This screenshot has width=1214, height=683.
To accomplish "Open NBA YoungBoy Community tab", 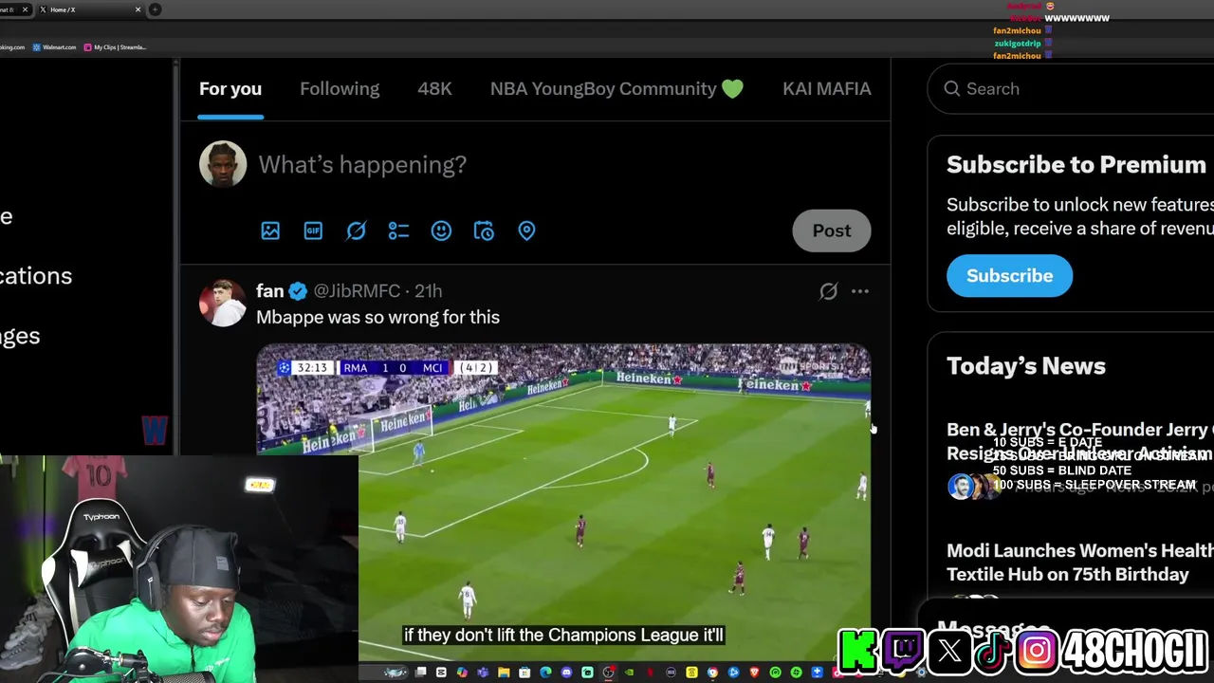I will tap(616, 88).
